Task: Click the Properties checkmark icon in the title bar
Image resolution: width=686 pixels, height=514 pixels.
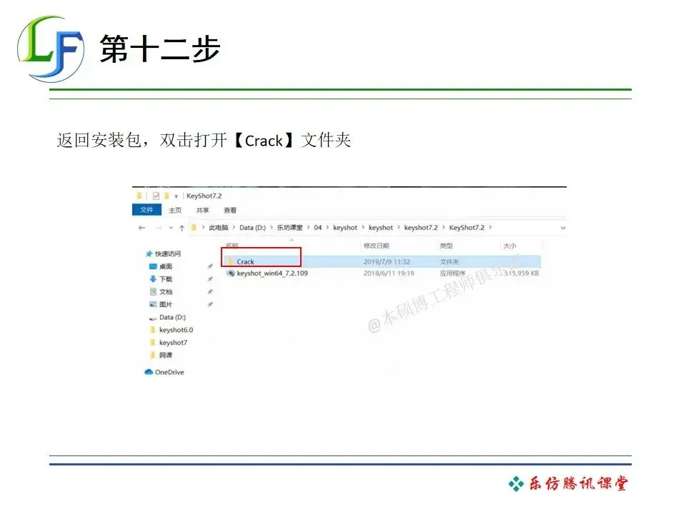Action: (x=156, y=196)
